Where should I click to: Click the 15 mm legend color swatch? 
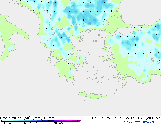coord(40,121)
